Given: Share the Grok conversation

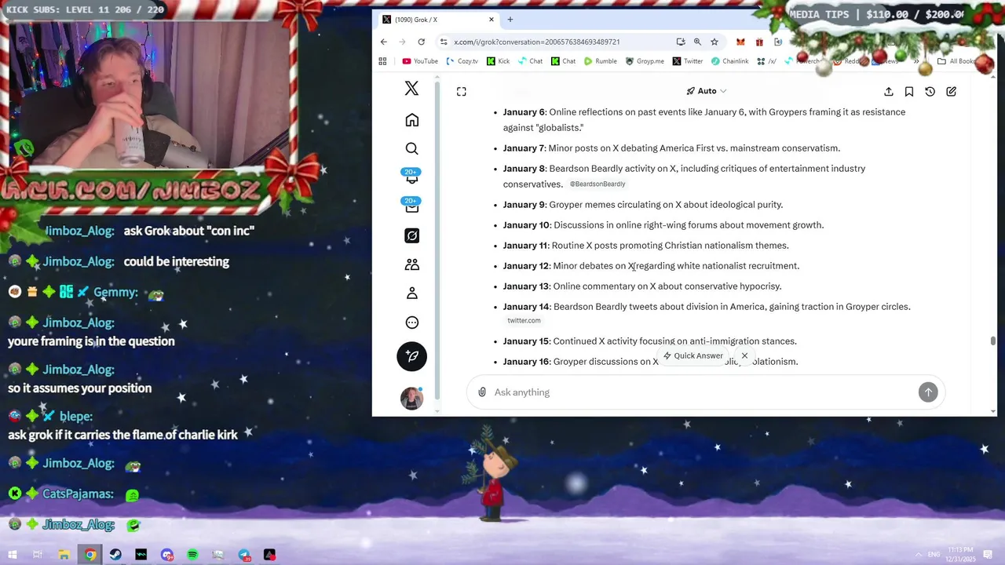Looking at the screenshot, I should tap(888, 92).
